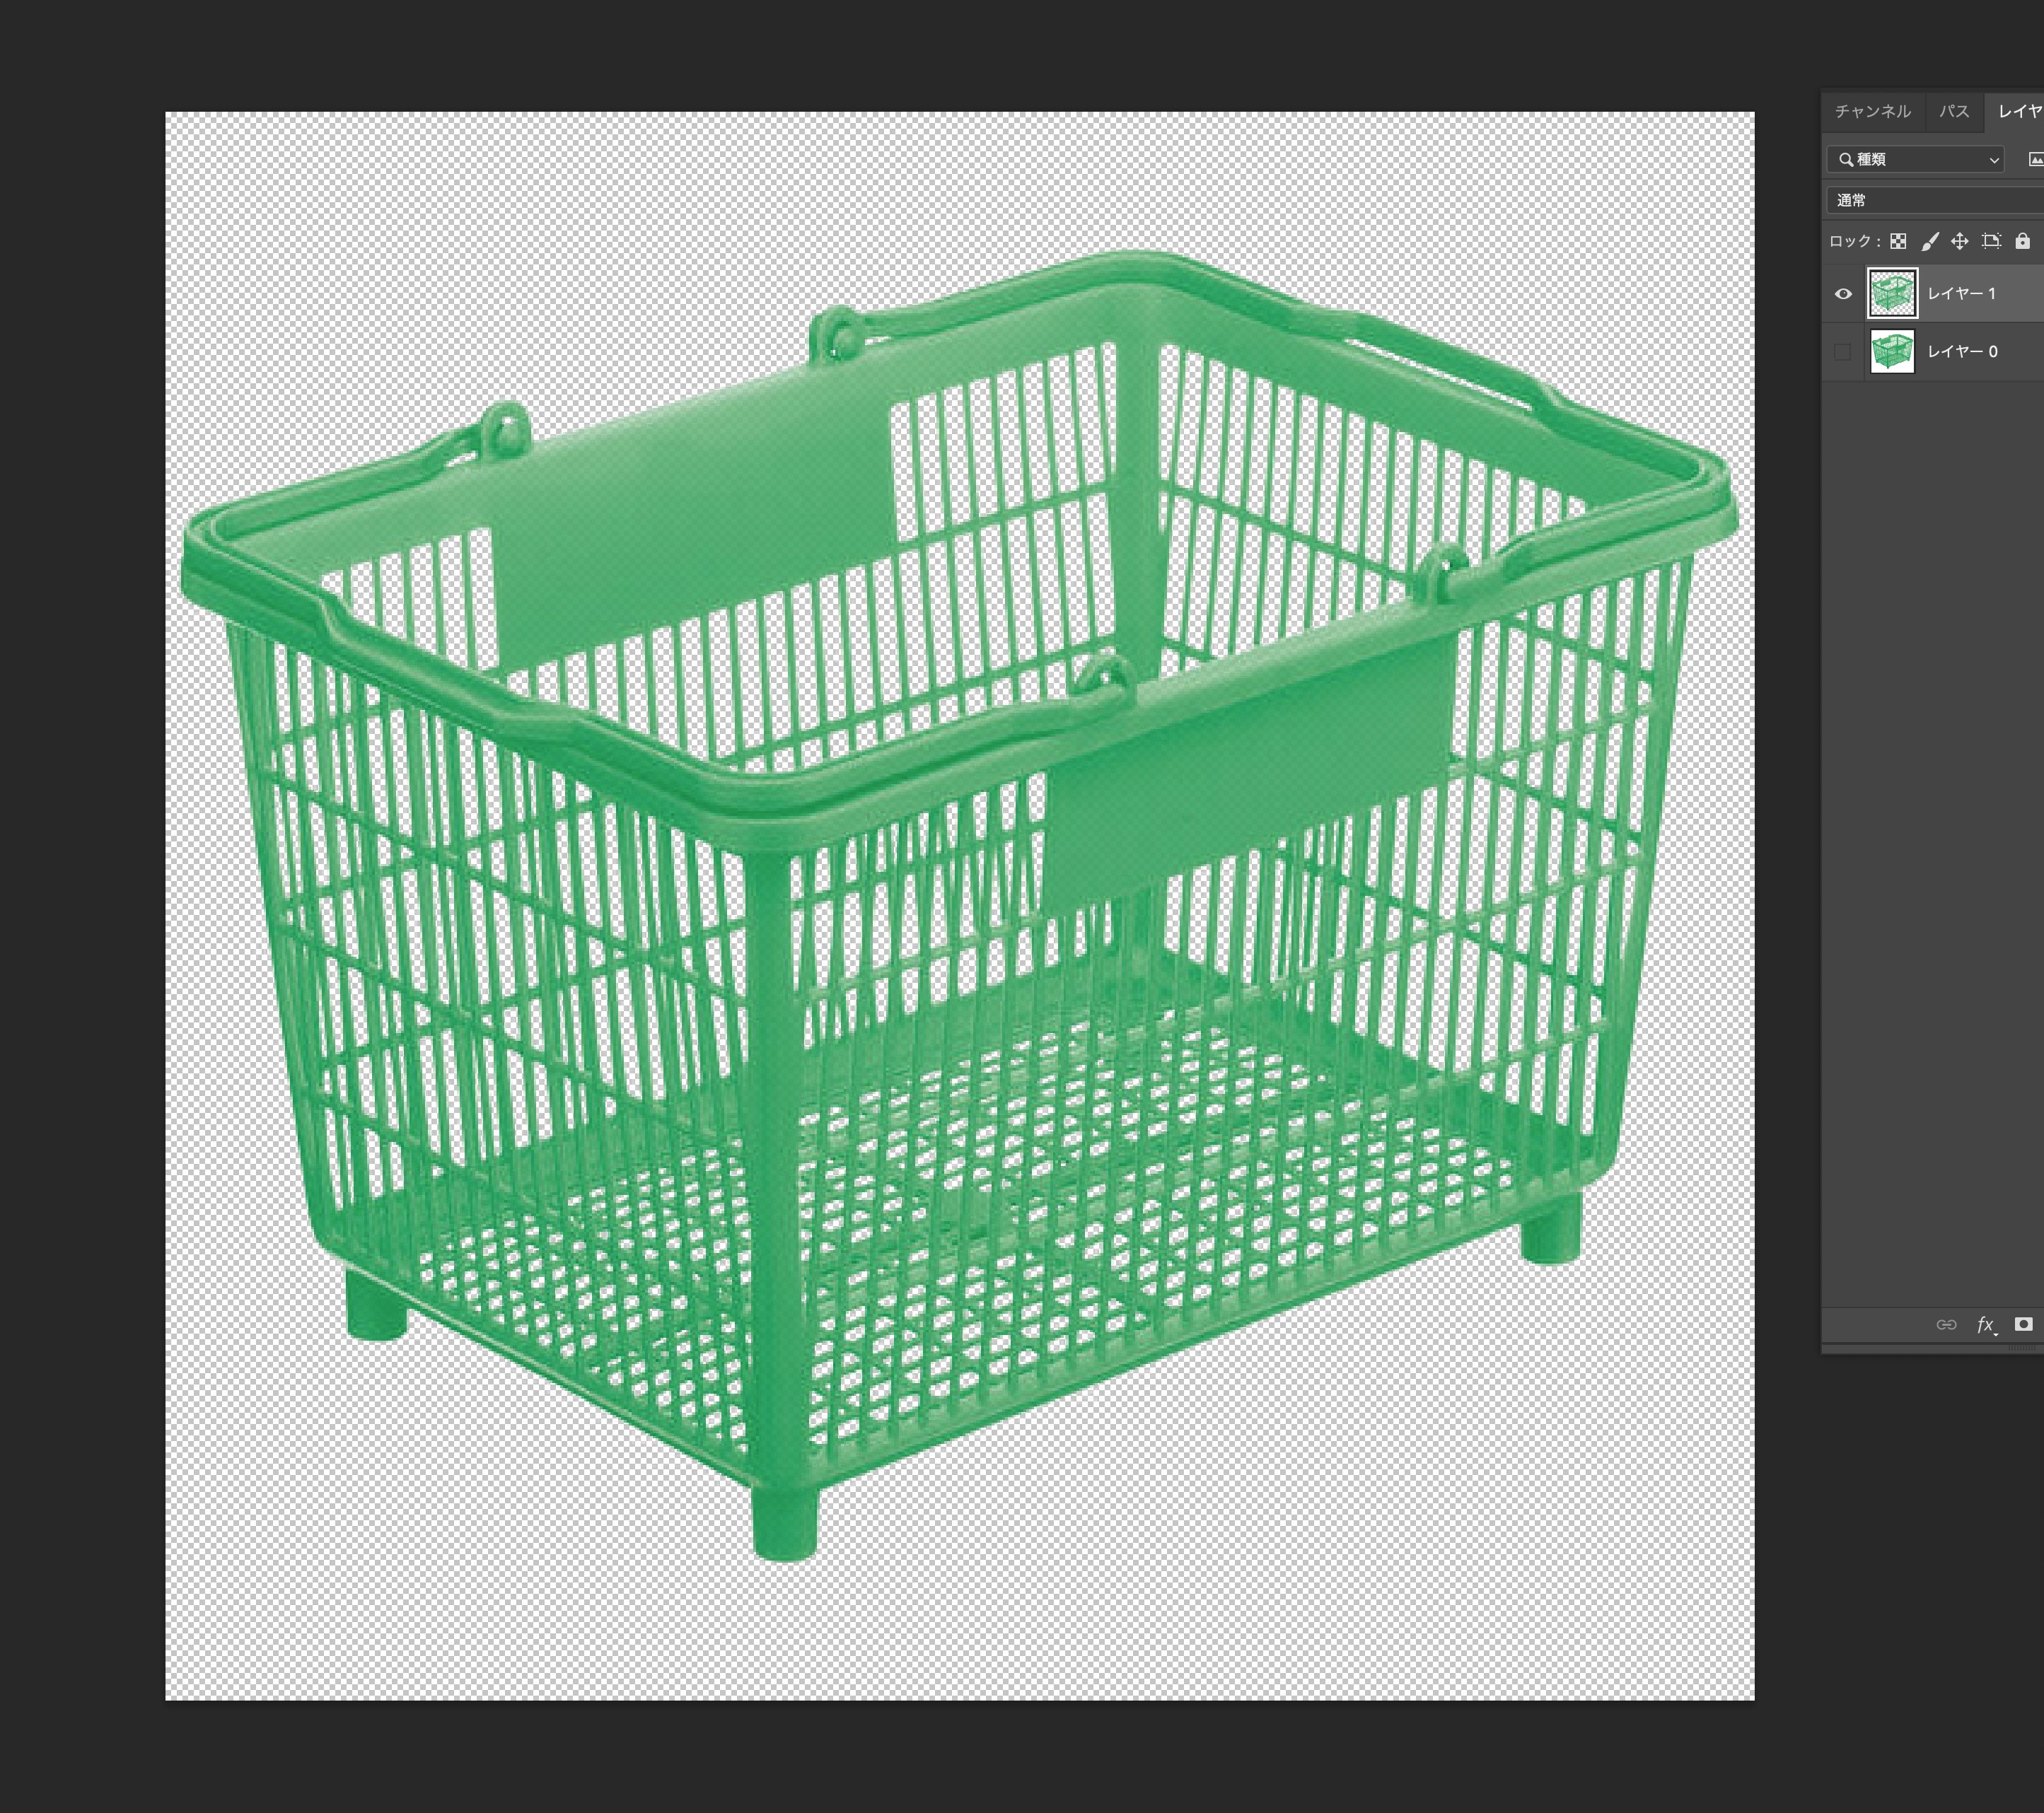
Task: Show レイヤー 0 via visibility box
Action: [x=1843, y=352]
